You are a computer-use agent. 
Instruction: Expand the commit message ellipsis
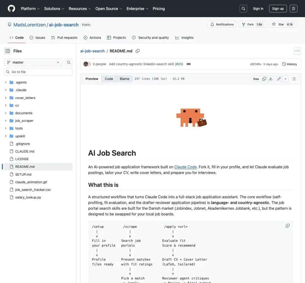coord(188,64)
